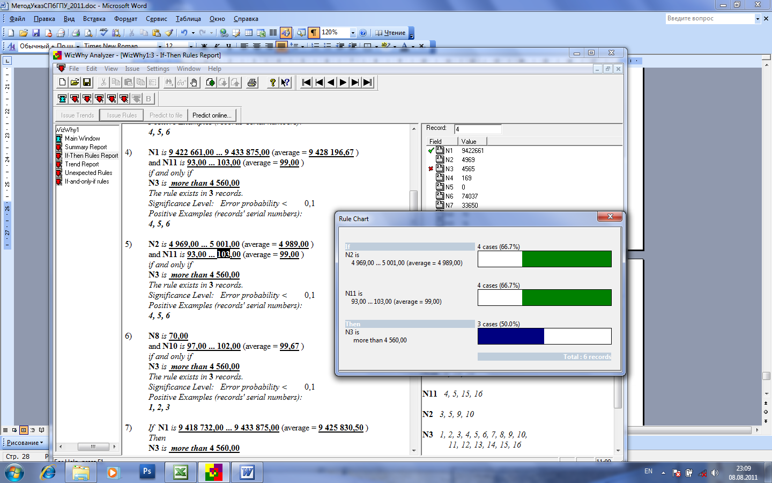The width and height of the screenshot is (772, 483).
Task: Click the Predict online... button
Action: click(x=212, y=115)
